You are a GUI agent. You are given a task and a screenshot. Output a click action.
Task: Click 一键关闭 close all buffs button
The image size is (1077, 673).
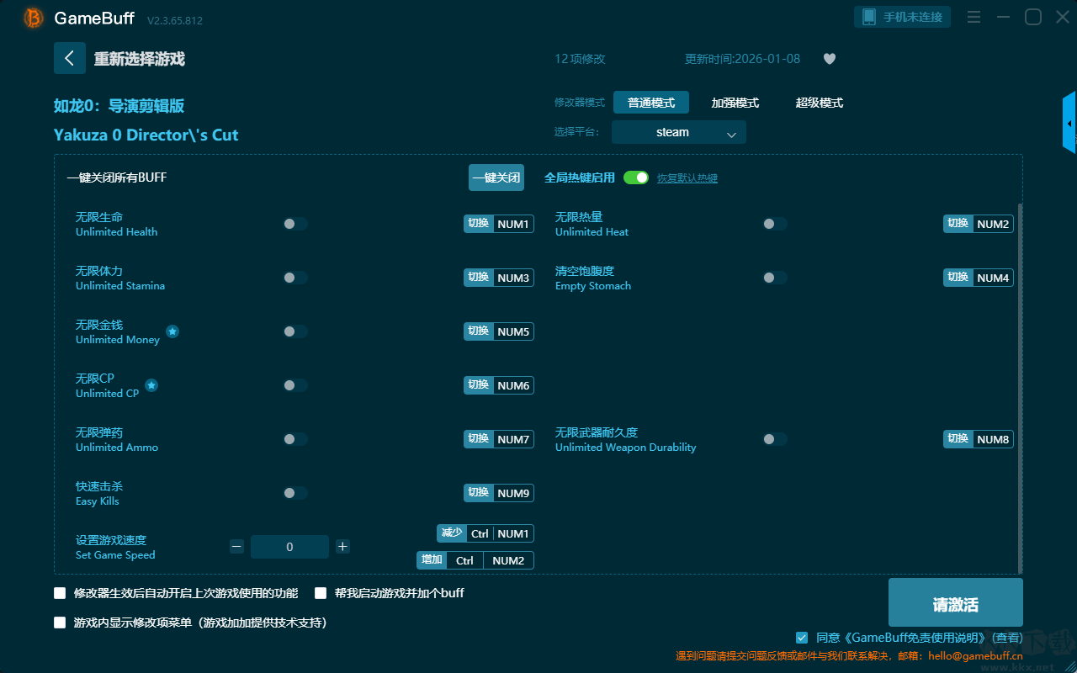(x=496, y=178)
